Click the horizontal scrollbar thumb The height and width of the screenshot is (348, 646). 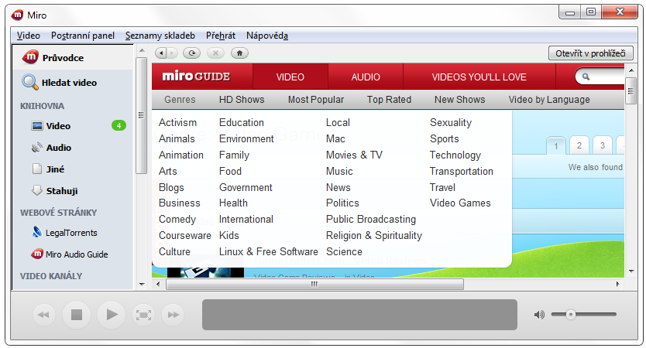pos(314,284)
